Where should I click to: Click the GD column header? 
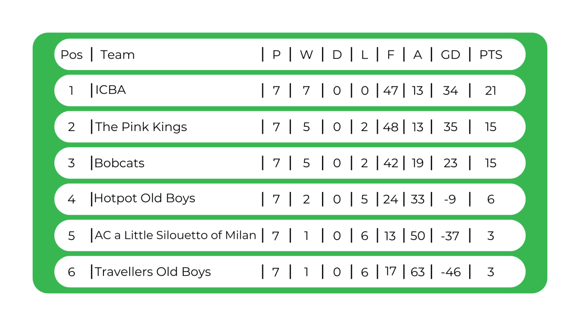(x=450, y=55)
